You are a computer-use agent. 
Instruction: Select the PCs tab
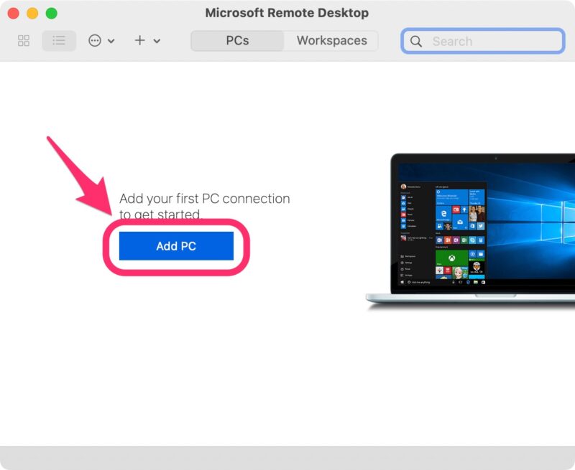tap(237, 41)
